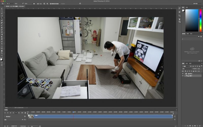This screenshot has height=127, width=203.
Task: Split clip with scissors icon in timeline
Action: (x=22, y=113)
